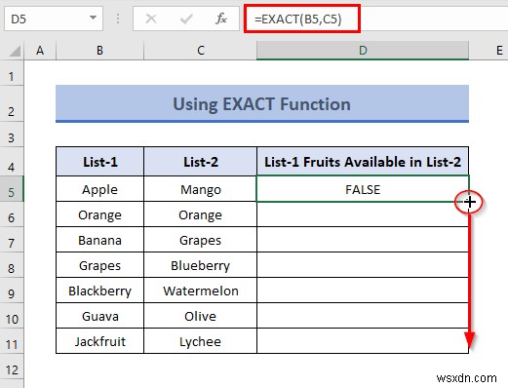508x388 pixels.
Task: Click the 'List-1' header cell
Action: click(x=99, y=162)
